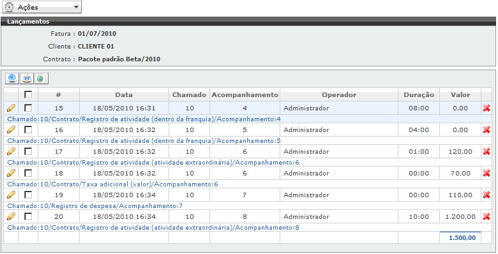Remove entry 18 with the red X icon

point(487,174)
